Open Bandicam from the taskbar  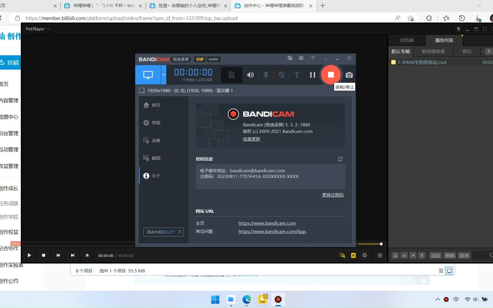pyautogui.click(x=278, y=299)
